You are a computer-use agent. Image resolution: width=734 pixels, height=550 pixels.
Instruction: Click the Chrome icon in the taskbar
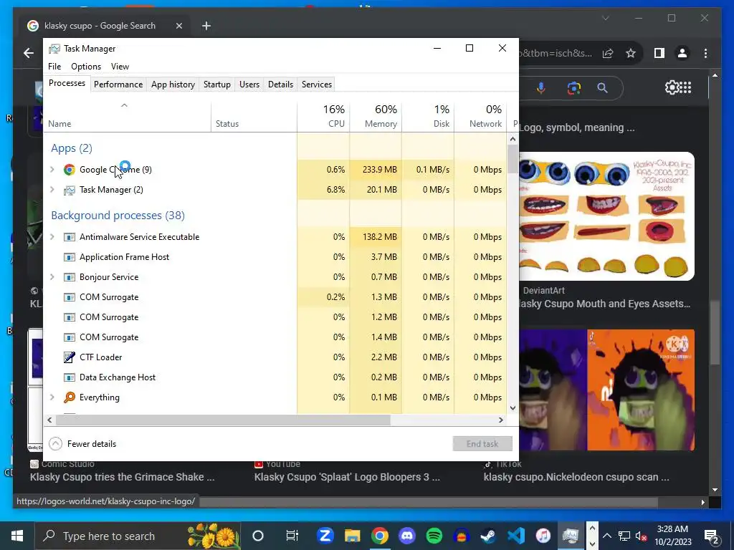(380, 536)
